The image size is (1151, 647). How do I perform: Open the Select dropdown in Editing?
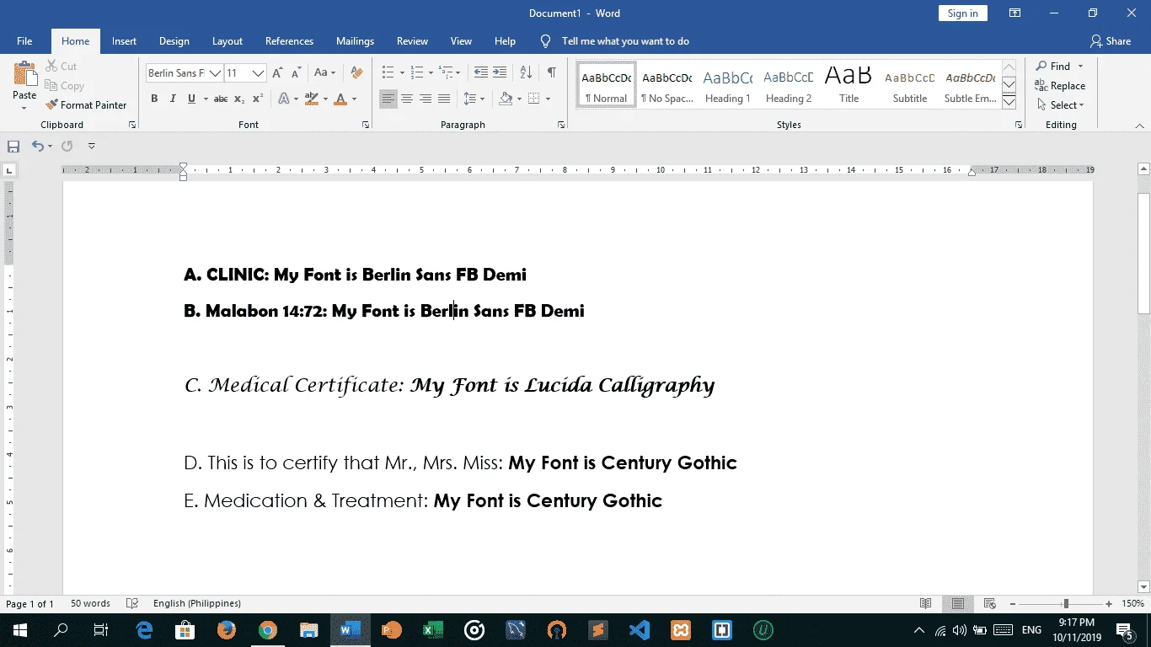(x=1060, y=105)
